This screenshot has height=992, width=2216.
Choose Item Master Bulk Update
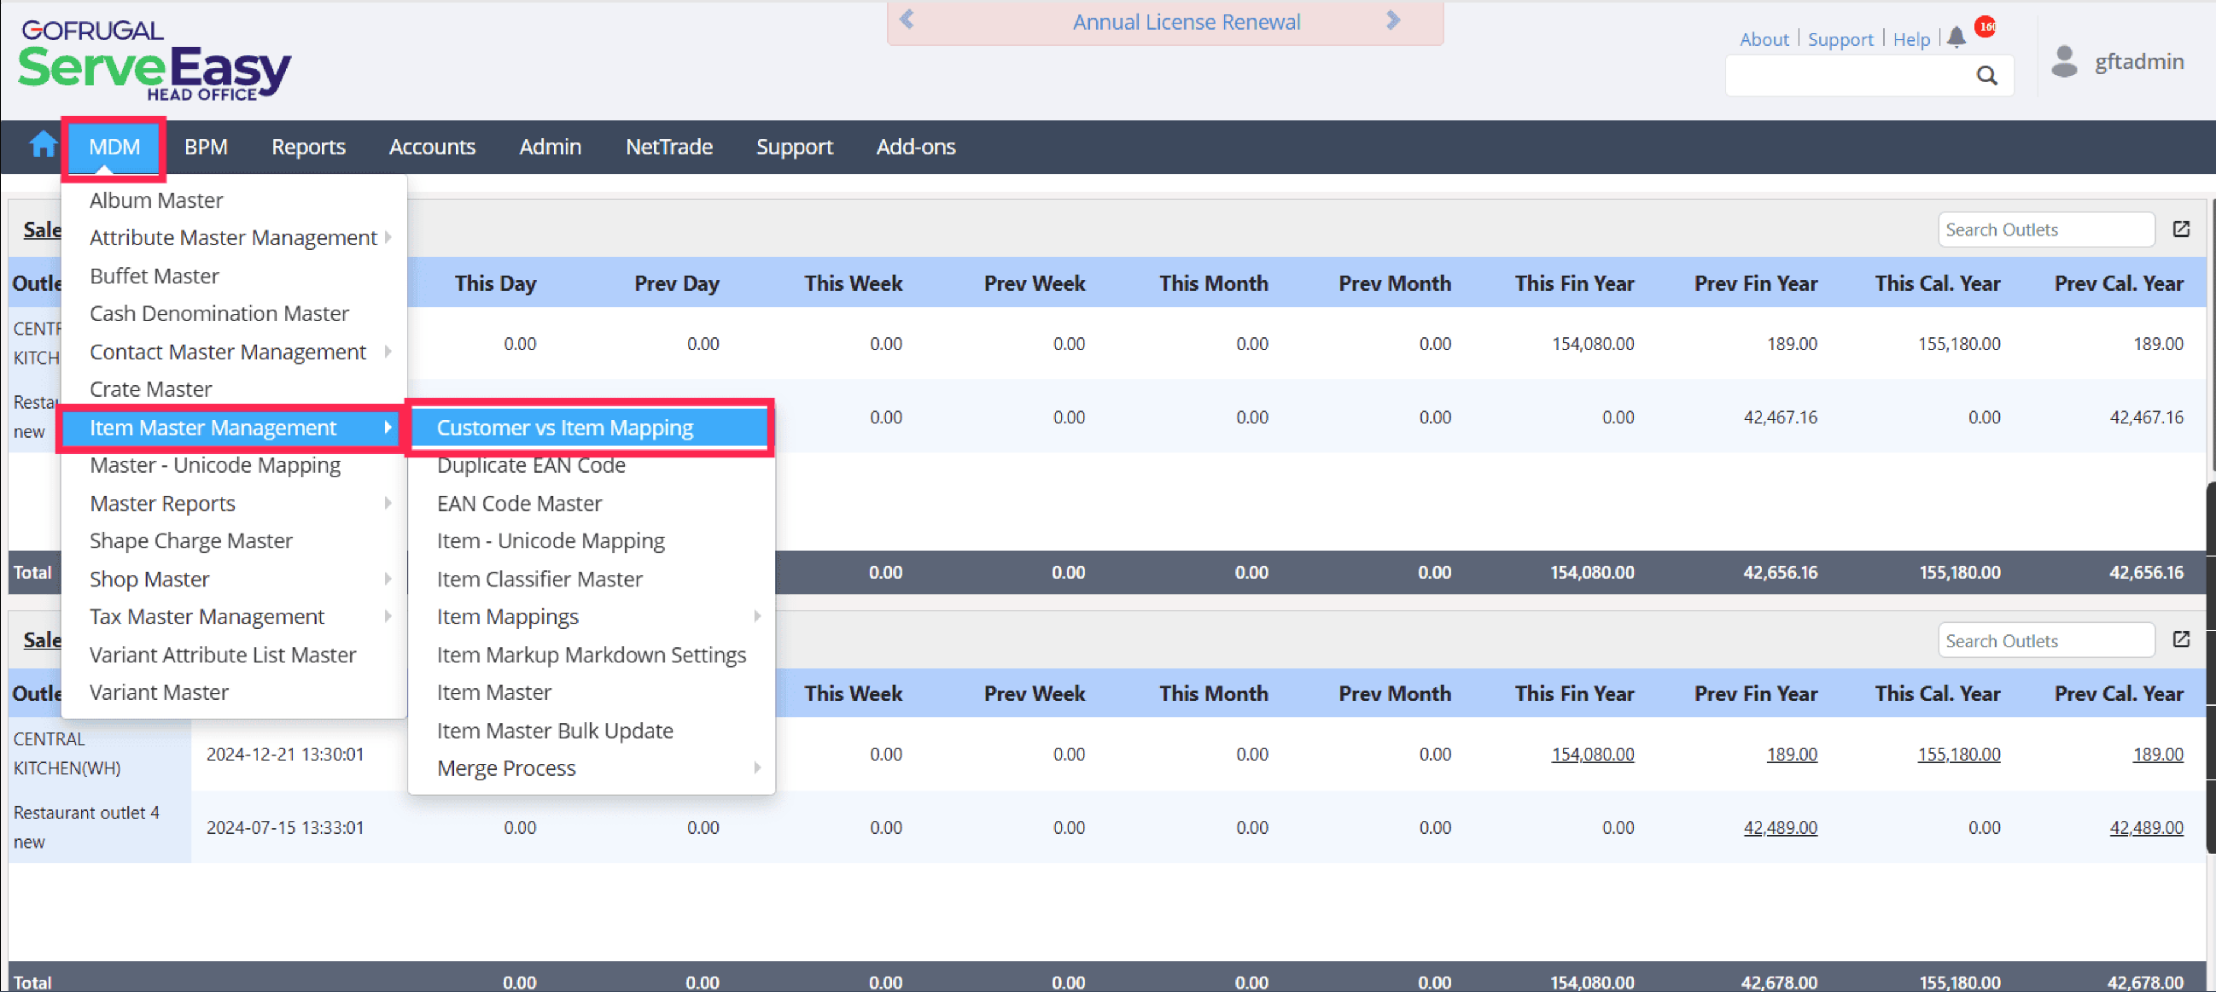pos(555,729)
